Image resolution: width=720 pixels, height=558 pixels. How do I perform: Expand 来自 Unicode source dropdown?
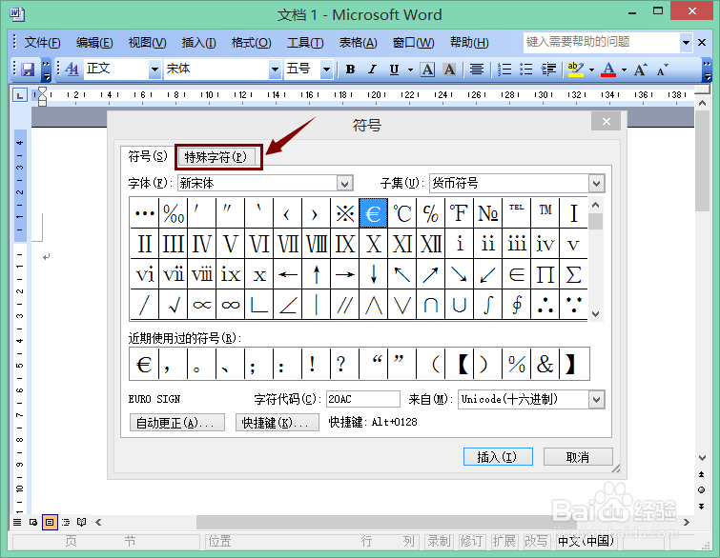pos(596,399)
